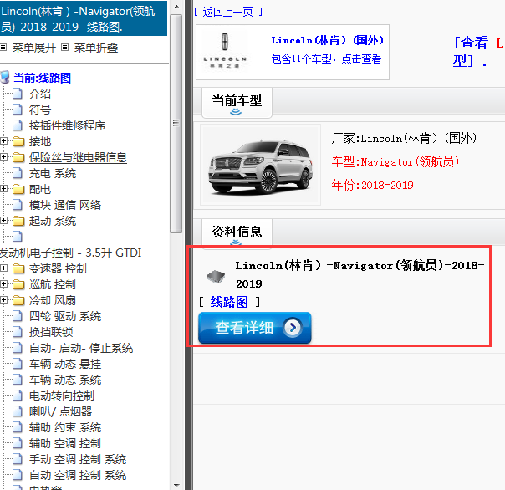Open the 线路图 link in 资料信息
This screenshot has height=490, width=505.
[229, 302]
